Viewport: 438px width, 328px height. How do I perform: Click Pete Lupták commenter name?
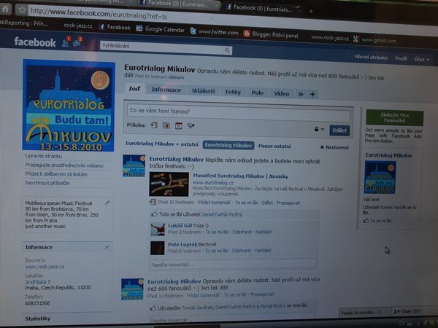coord(182,244)
